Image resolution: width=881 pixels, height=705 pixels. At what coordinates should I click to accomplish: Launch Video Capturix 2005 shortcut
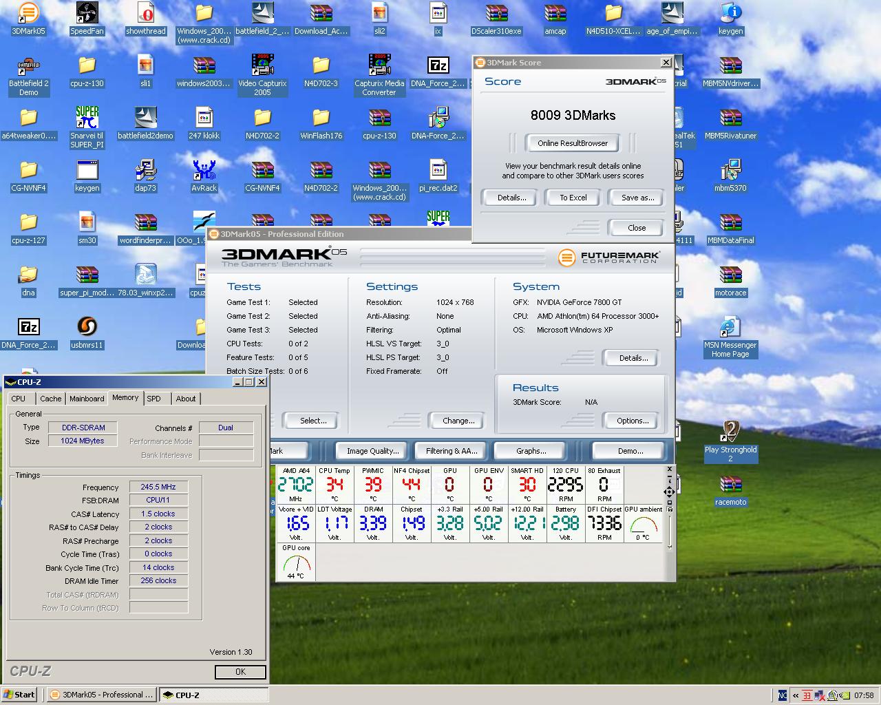pos(262,76)
